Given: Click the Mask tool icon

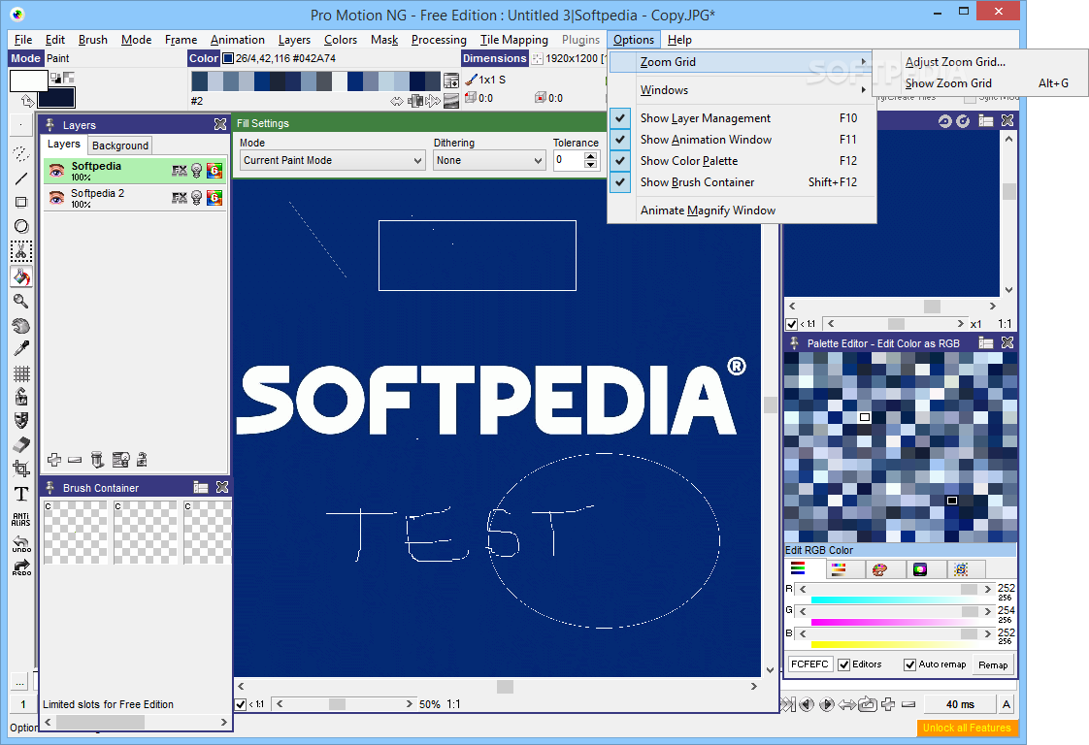Looking at the screenshot, I should click(20, 421).
